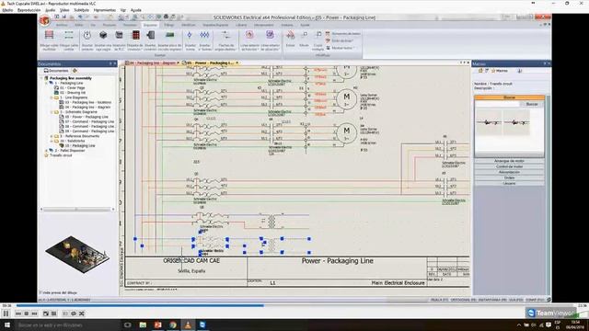Open the VLC Herramientas menu
589x331 pixels.
[x=104, y=10]
